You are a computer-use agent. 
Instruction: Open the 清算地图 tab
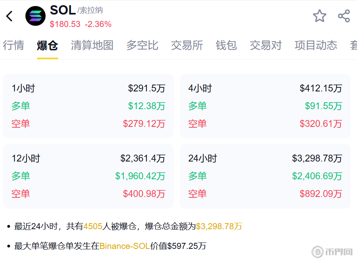pyautogui.click(x=92, y=45)
